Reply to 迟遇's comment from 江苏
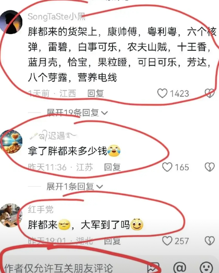Viewport: 219px width, 273px height. [x=112, y=167]
